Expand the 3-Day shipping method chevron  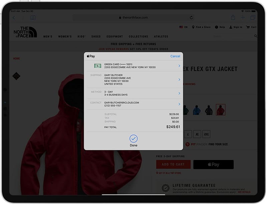[179, 93]
